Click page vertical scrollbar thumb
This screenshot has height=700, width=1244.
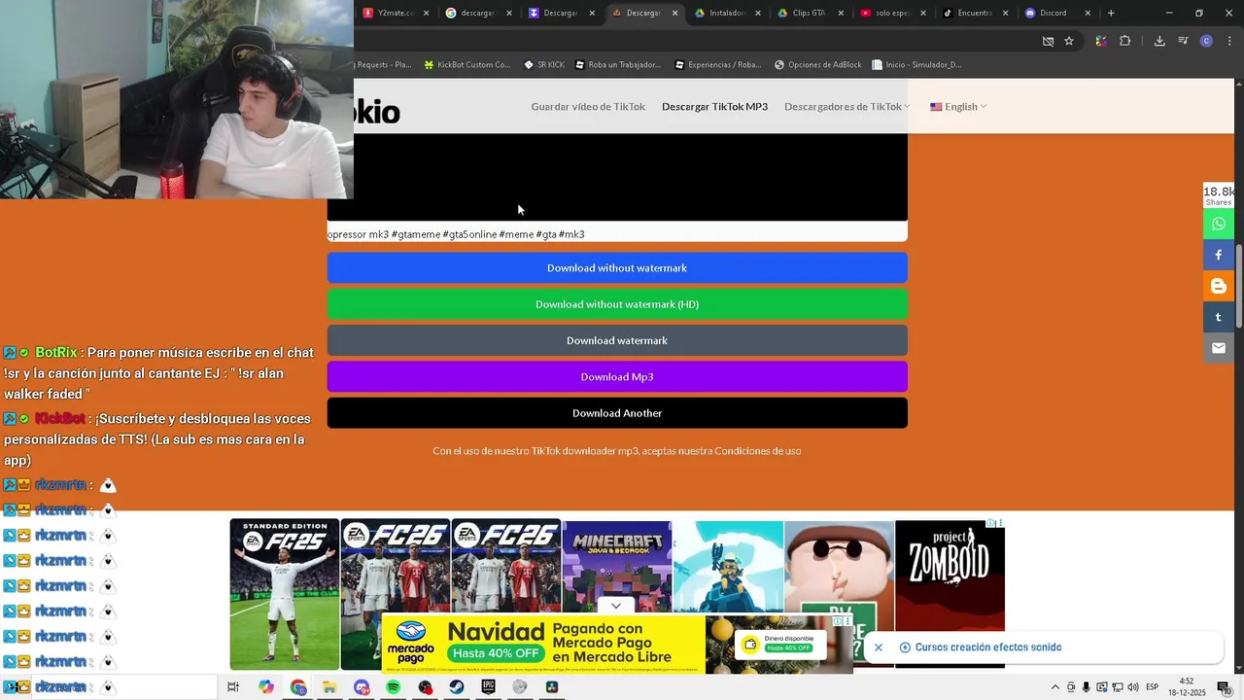1238,285
